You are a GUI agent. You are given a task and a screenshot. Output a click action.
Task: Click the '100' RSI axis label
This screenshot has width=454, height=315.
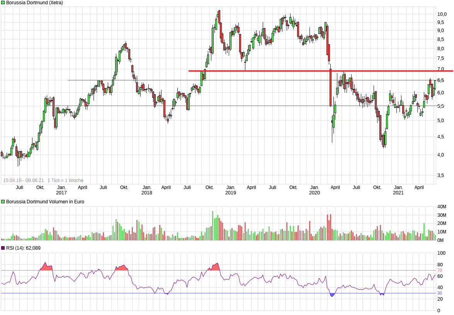point(441,253)
